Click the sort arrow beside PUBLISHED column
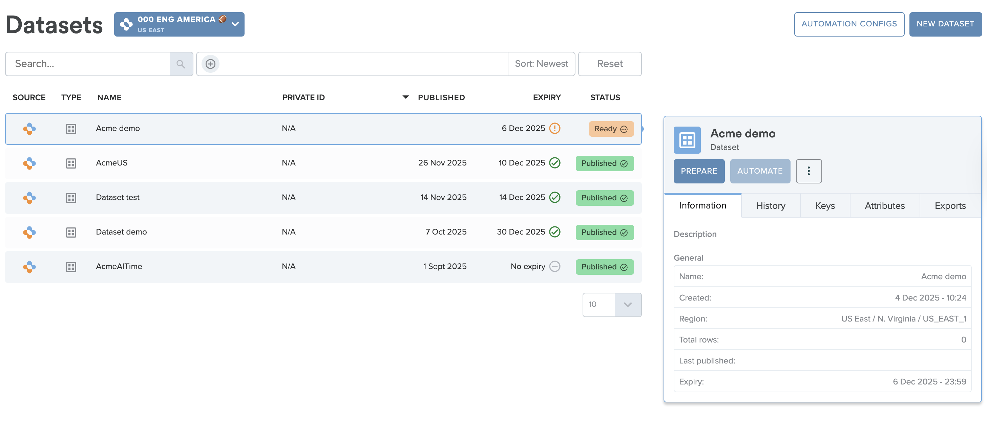Image resolution: width=987 pixels, height=442 pixels. [405, 97]
